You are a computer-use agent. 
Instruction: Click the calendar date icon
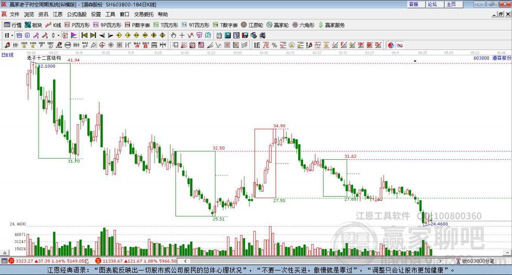219,35
